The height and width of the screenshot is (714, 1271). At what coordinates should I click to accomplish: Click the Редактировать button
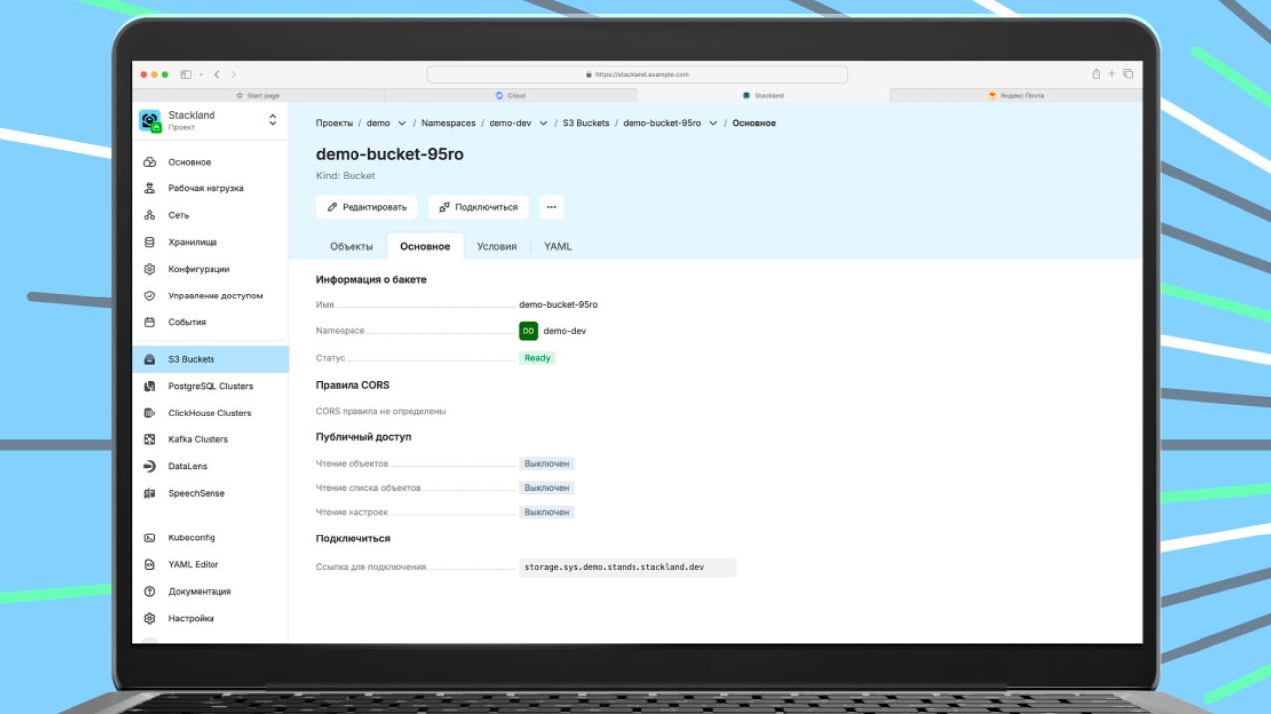tap(366, 207)
